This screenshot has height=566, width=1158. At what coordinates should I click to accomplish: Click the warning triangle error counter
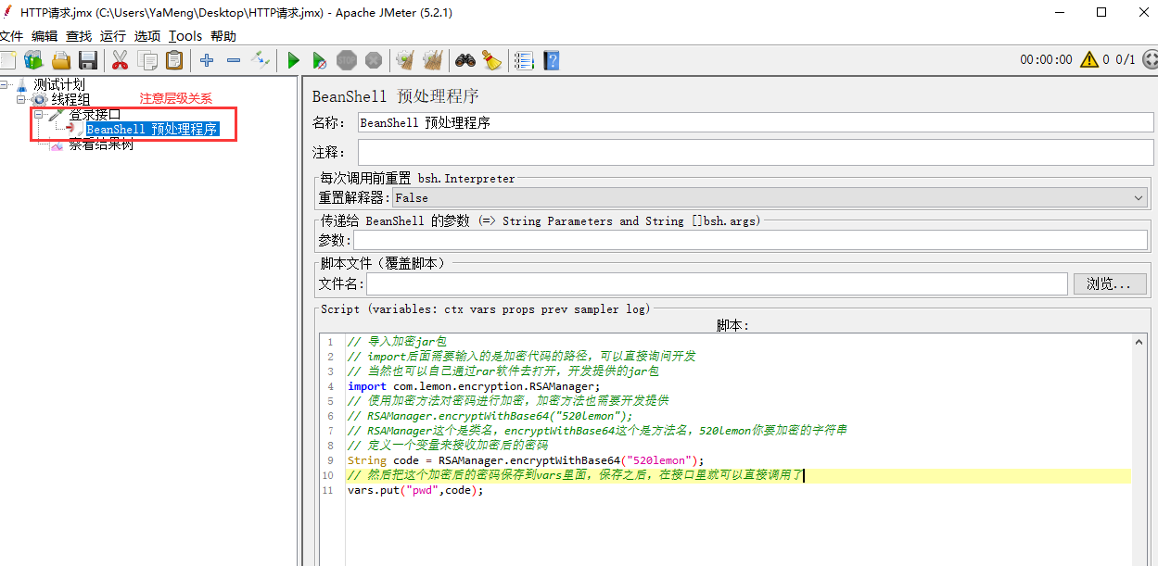tap(1088, 59)
